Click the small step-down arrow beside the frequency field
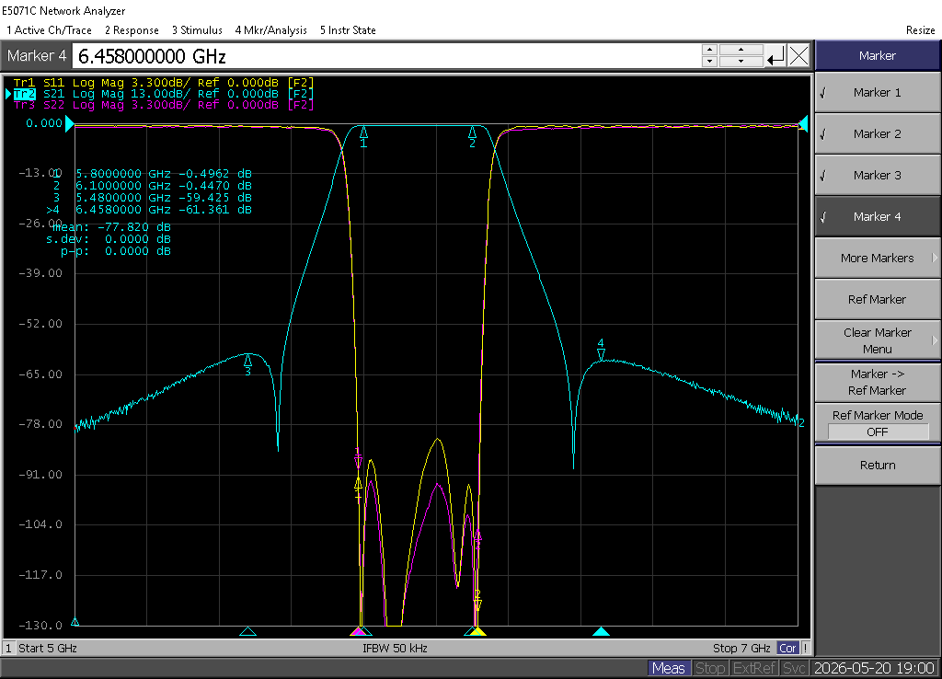The height and width of the screenshot is (679, 942). 709,62
